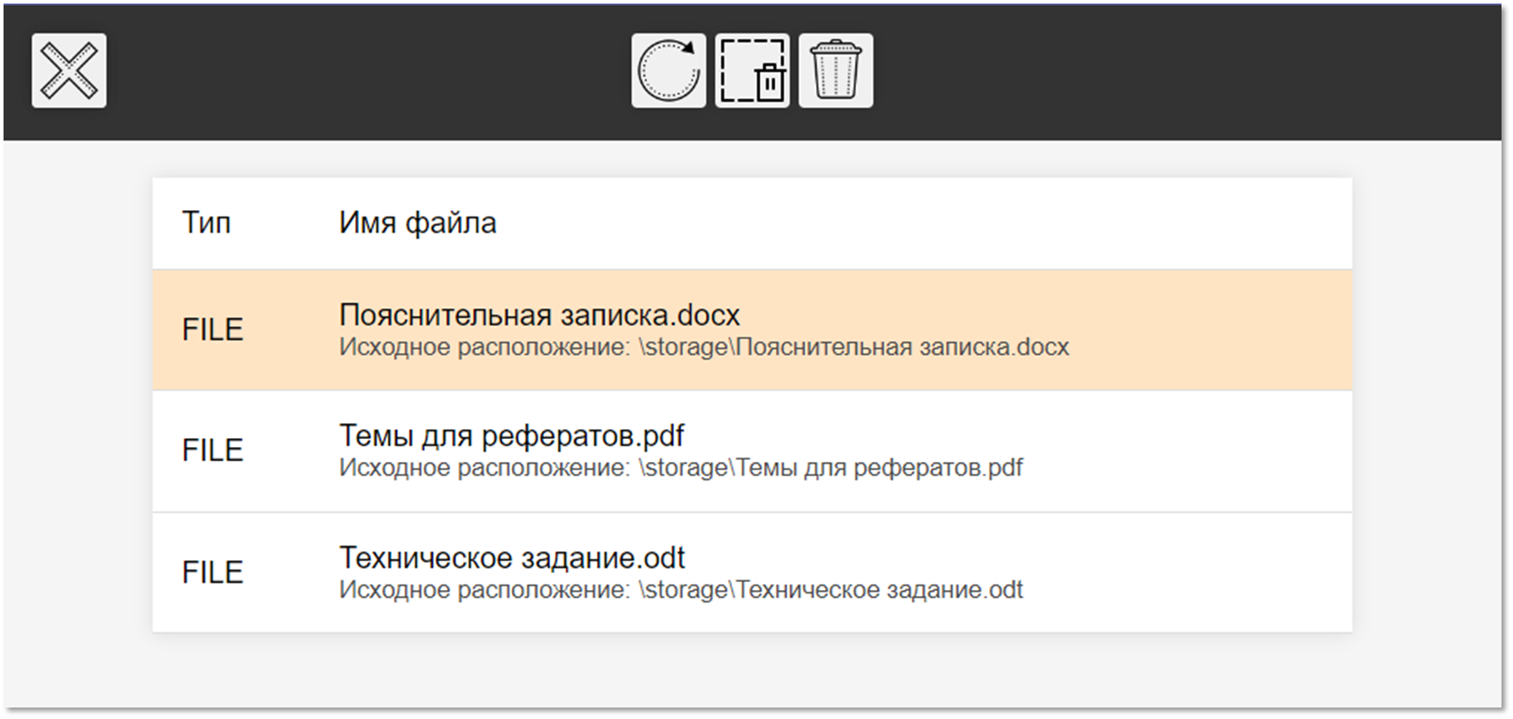
Task: Click FILE type cell of Техническое задание.odt row
Action: (x=212, y=572)
